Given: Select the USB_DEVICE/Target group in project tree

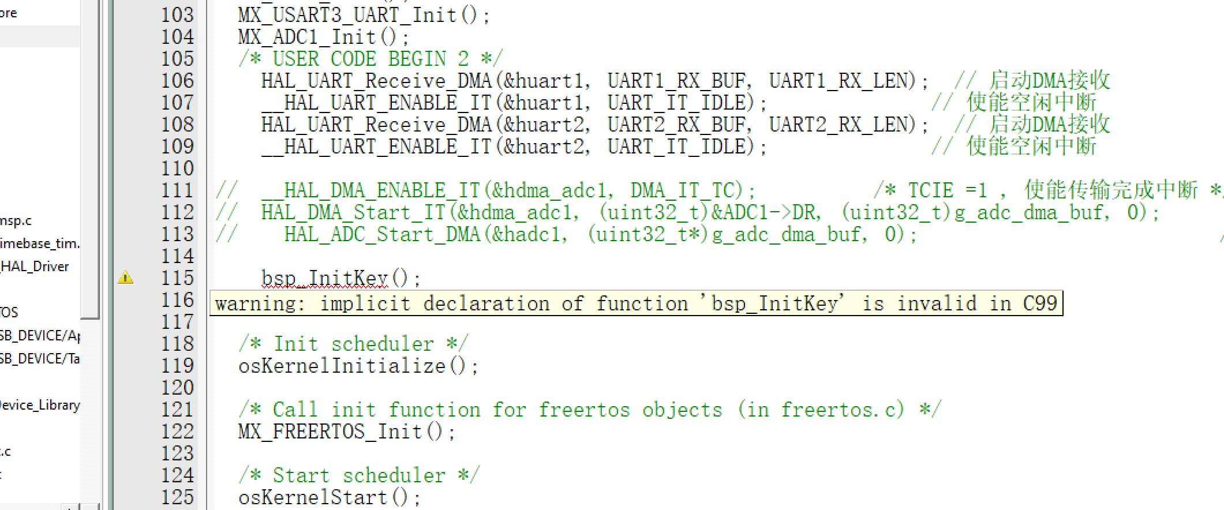Looking at the screenshot, I should [39, 358].
